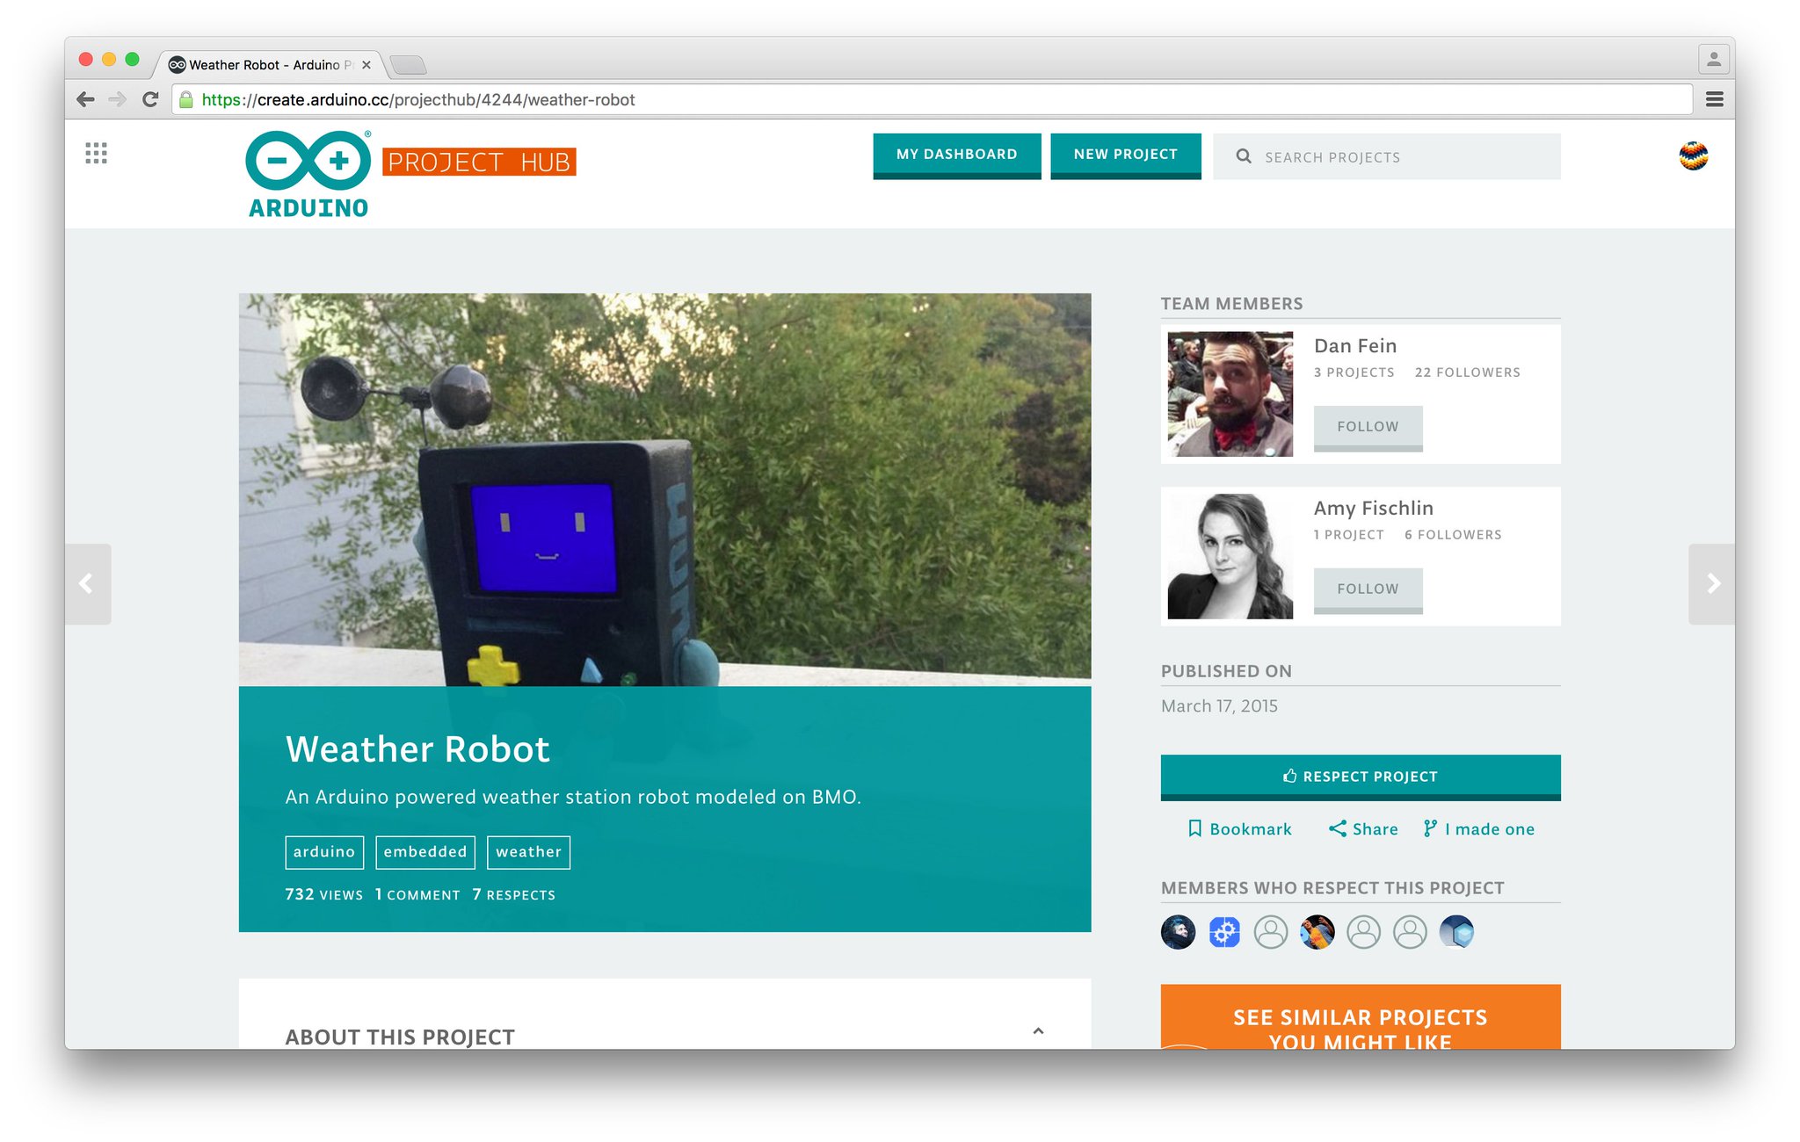Open My Dashboard
Screen dimensions: 1800x1142
coord(956,154)
